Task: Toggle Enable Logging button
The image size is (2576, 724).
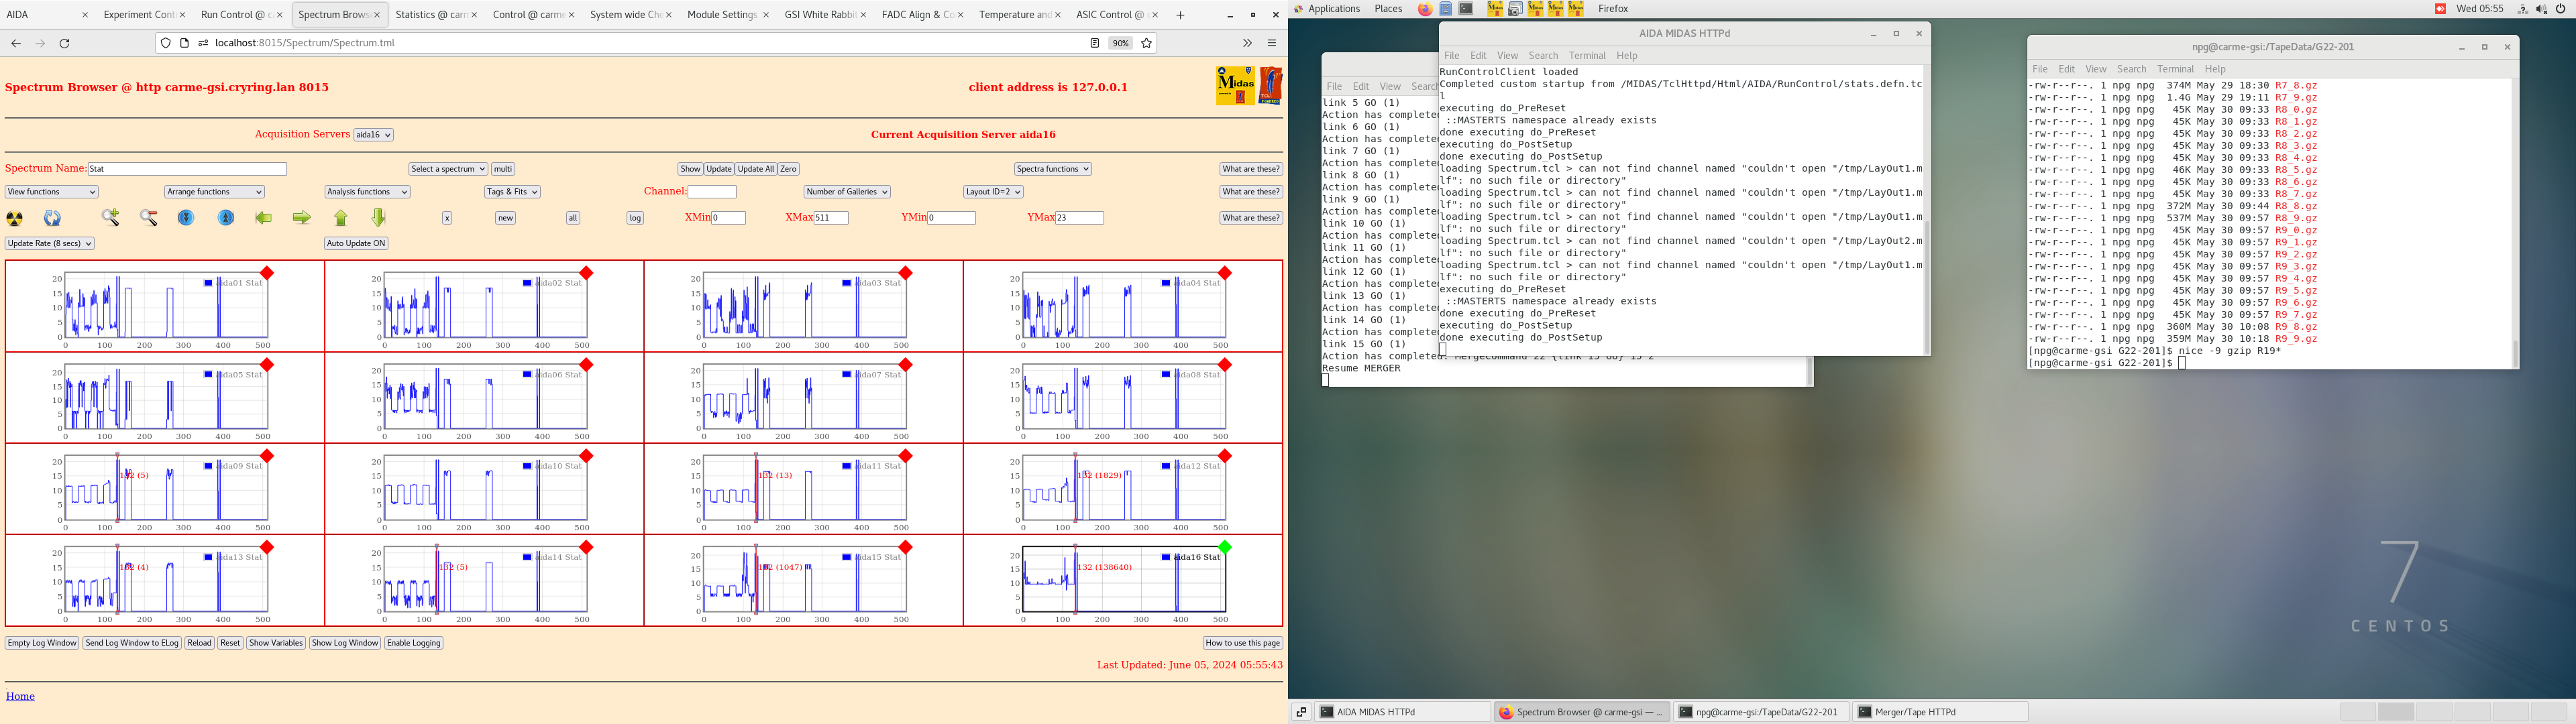Action: click(x=414, y=643)
